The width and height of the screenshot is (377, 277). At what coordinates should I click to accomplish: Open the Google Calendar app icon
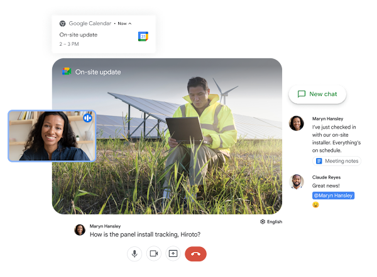click(143, 36)
